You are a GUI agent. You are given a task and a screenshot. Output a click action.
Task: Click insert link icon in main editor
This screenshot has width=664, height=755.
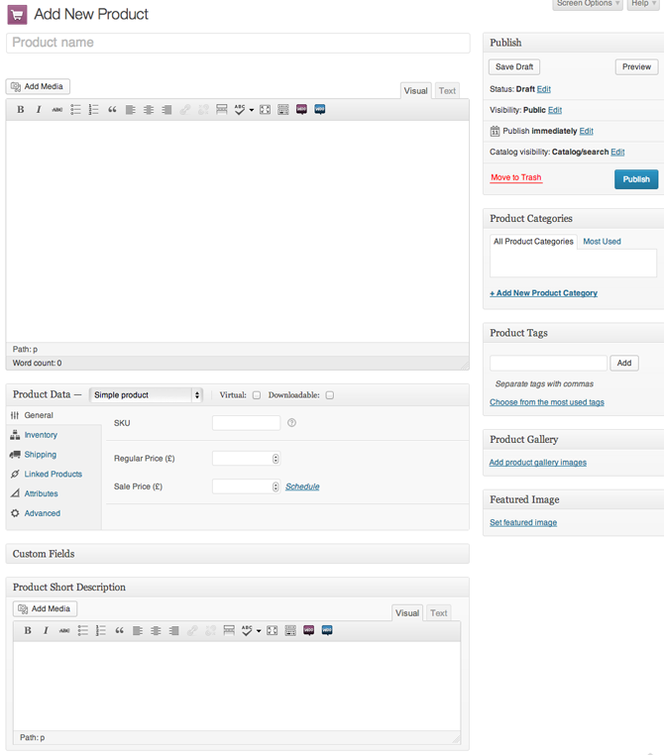pos(185,110)
